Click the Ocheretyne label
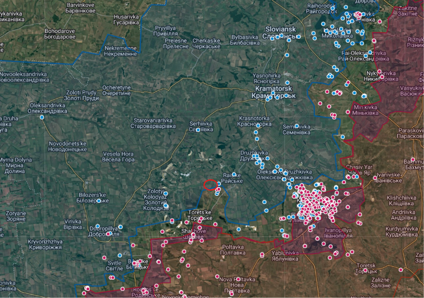This screenshot has height=298, width=424. (116, 90)
